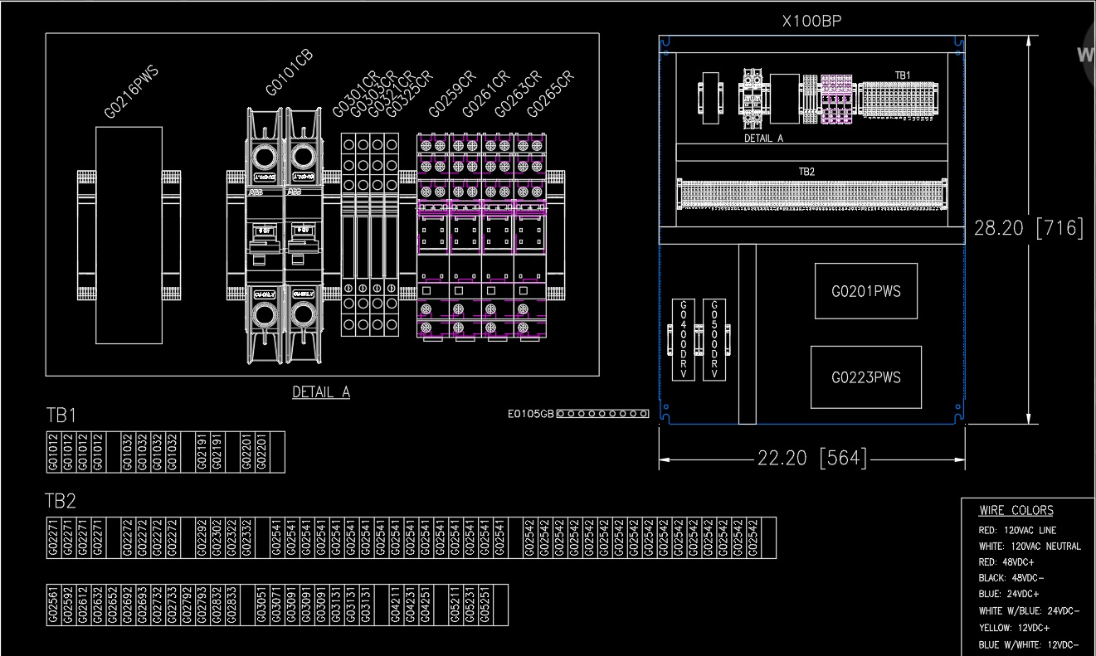Select terminal cell G02652

[113, 605]
